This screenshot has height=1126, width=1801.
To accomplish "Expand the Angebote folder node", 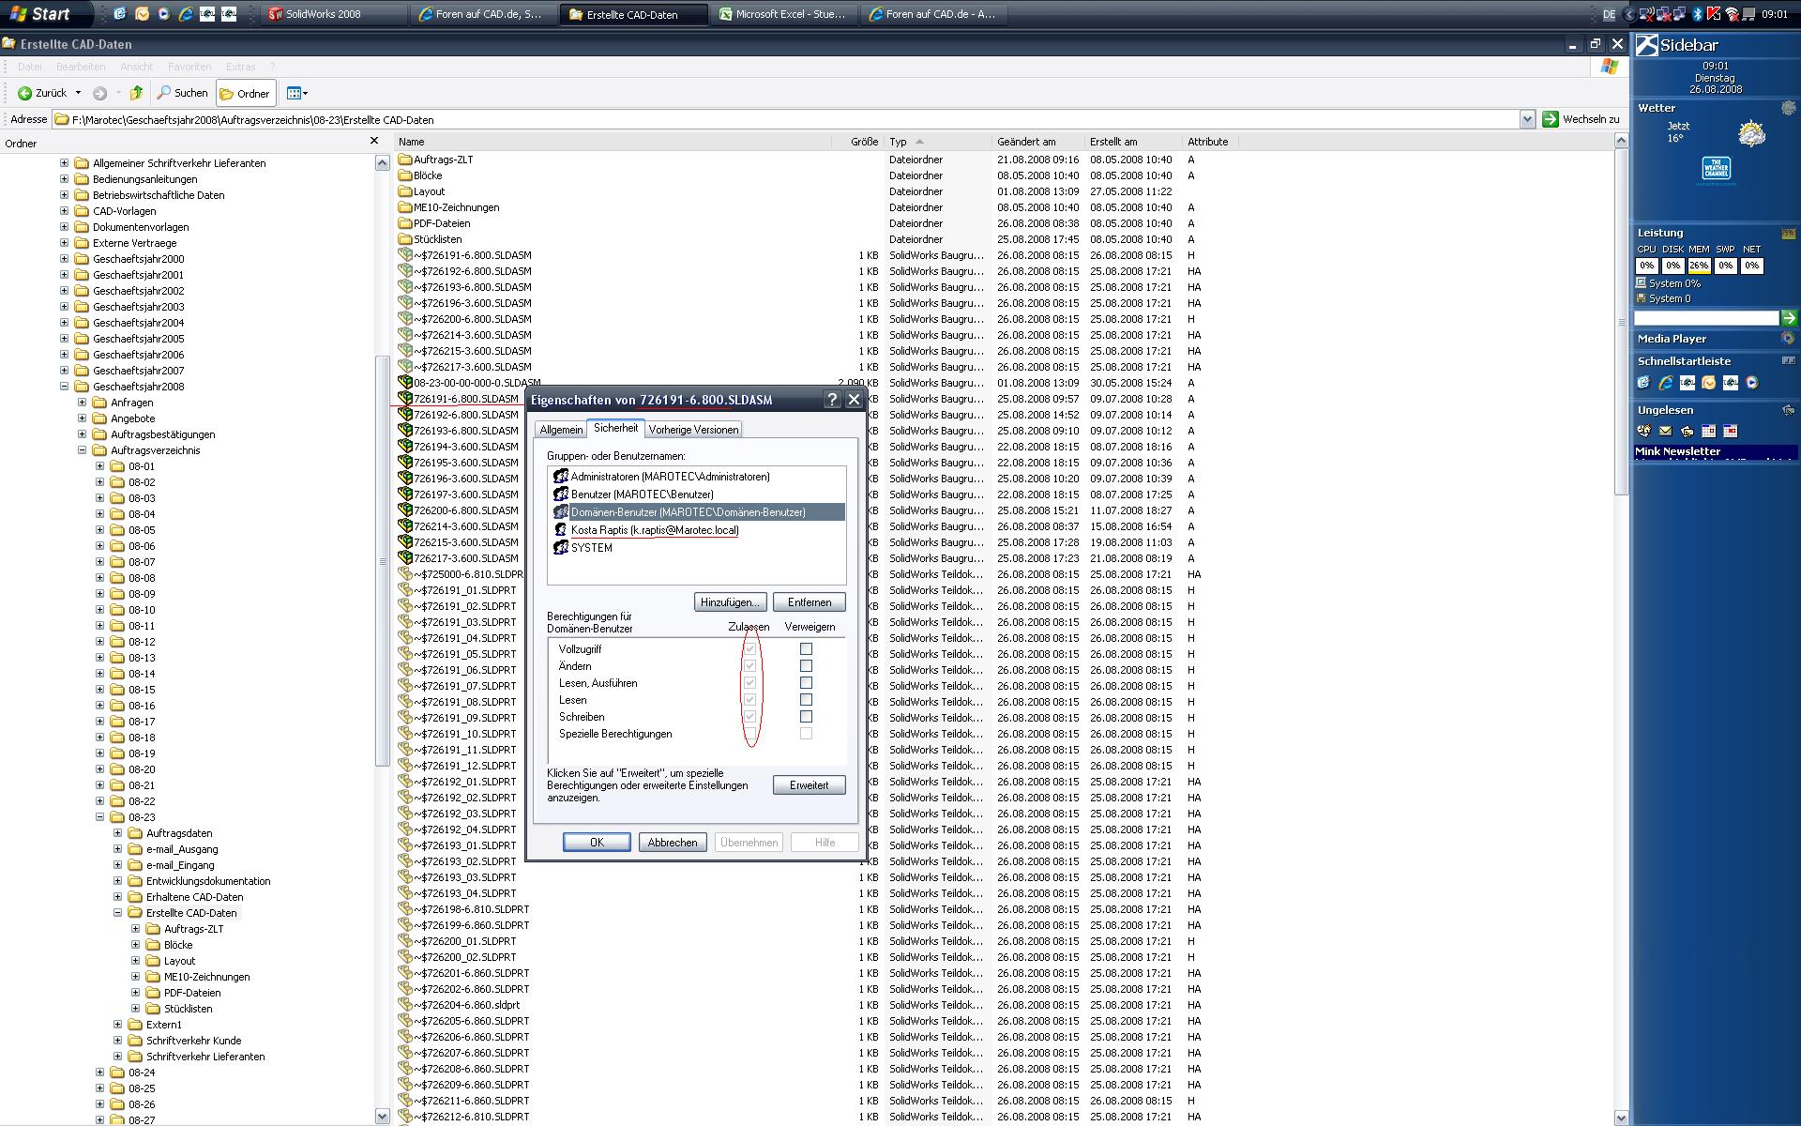I will [x=82, y=418].
